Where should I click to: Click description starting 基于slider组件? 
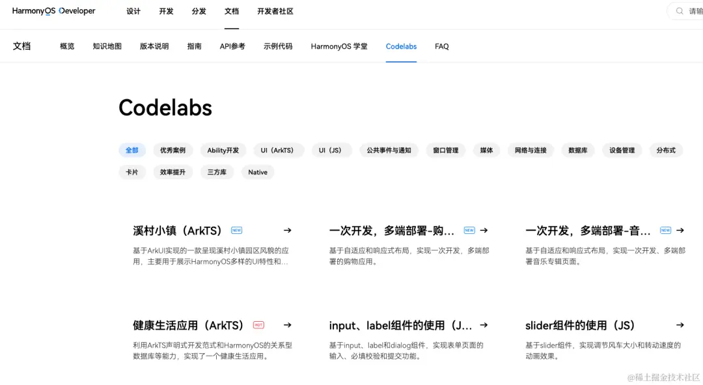[x=603, y=350]
